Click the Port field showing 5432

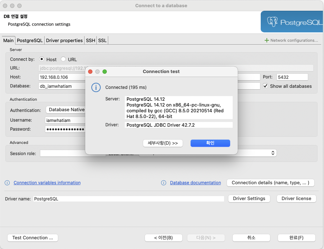(x=292, y=77)
